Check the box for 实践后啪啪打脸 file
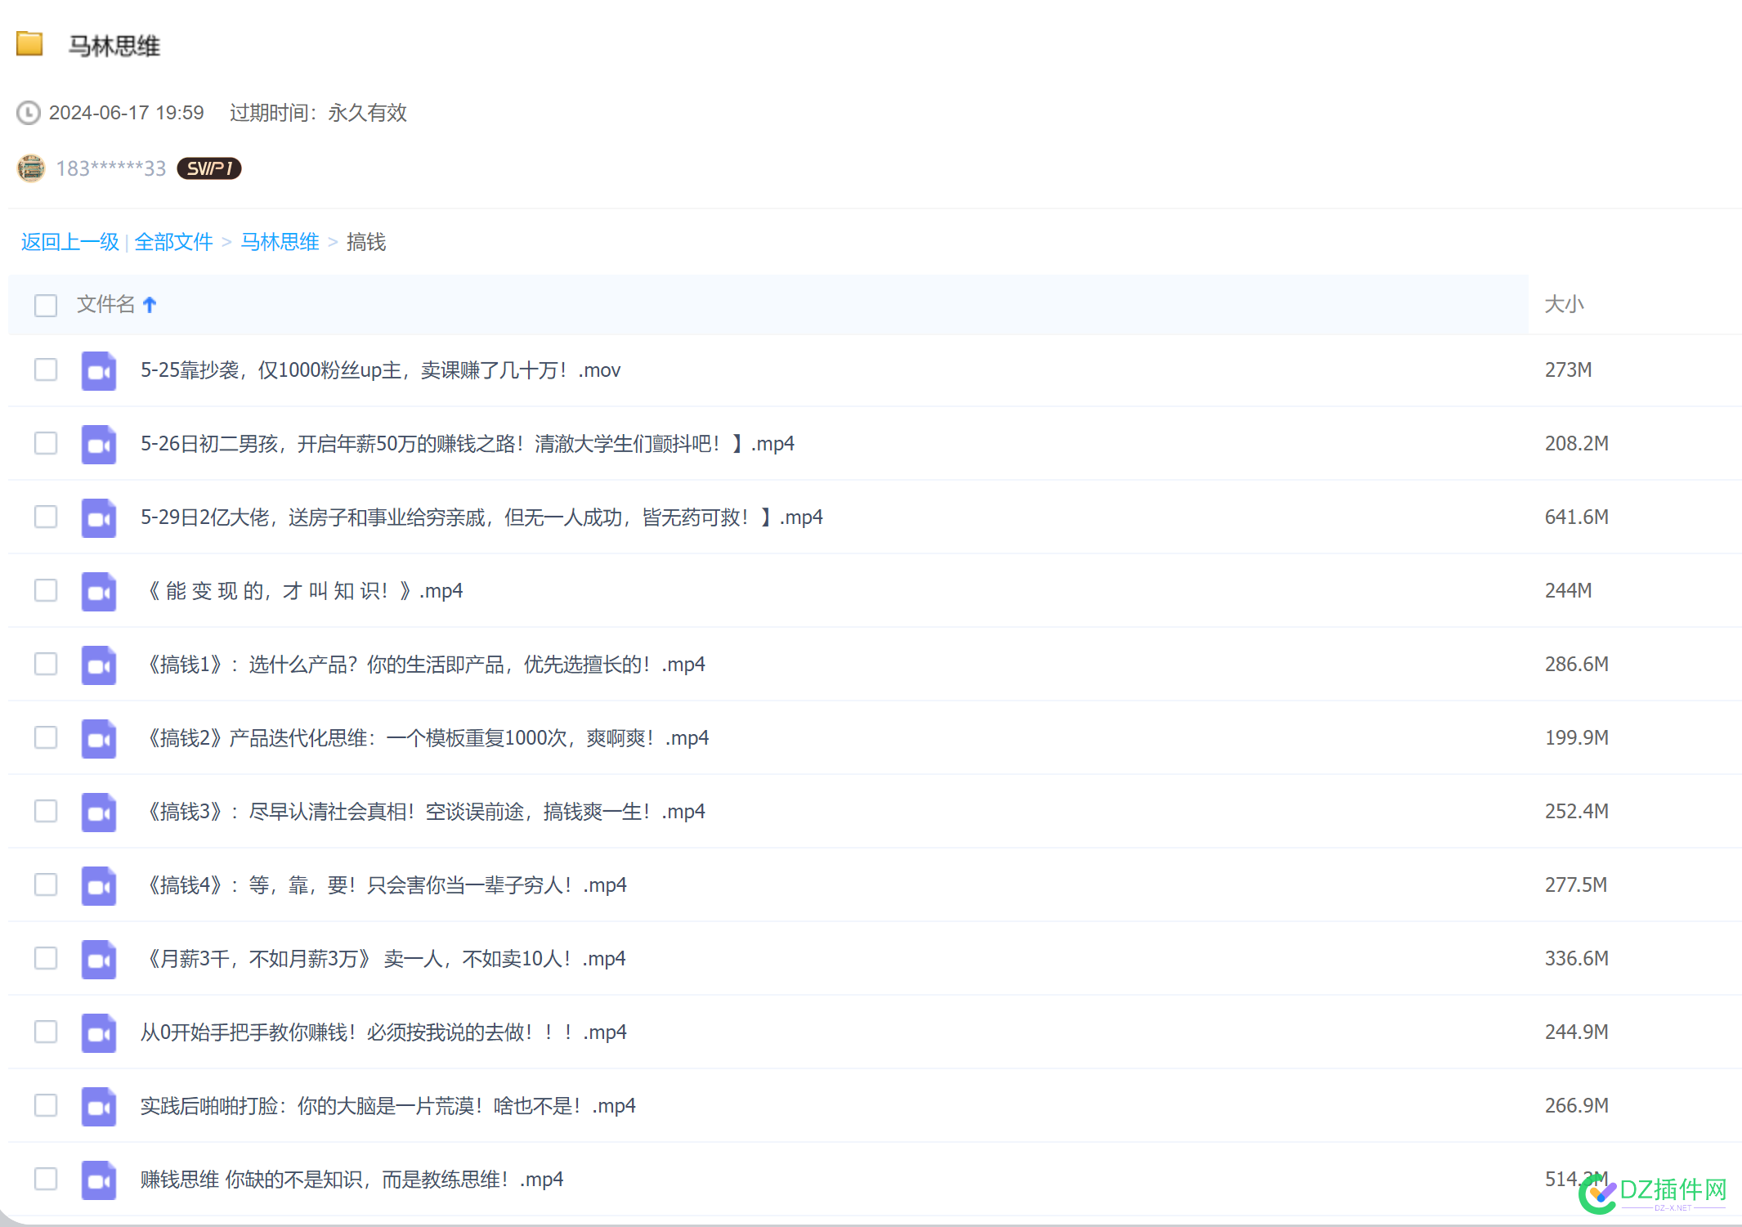The height and width of the screenshot is (1227, 1742). click(46, 1105)
